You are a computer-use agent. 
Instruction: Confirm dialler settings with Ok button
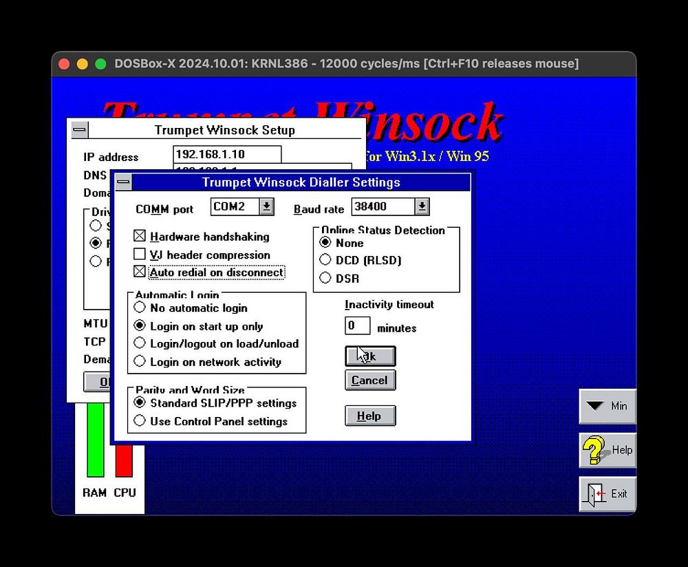point(370,356)
